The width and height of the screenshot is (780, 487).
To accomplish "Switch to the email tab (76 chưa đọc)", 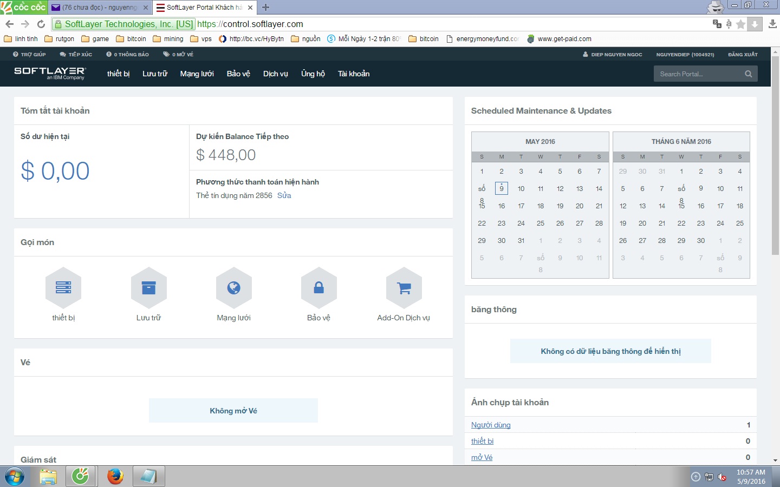I will pos(100,8).
